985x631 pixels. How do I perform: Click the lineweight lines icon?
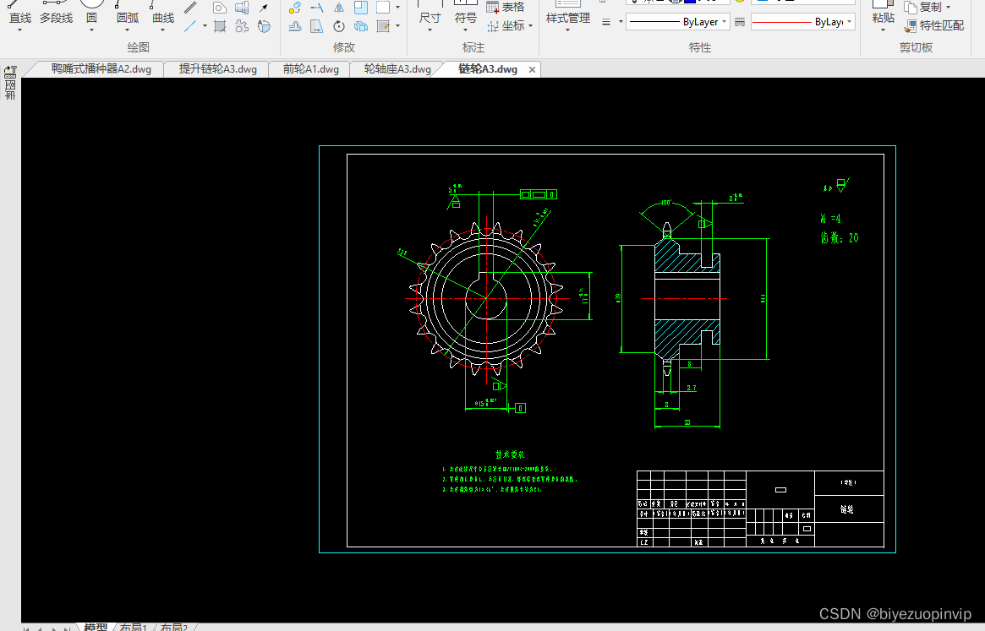coord(606,22)
